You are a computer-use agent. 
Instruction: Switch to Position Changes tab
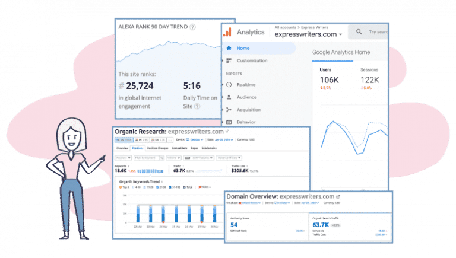(157, 148)
